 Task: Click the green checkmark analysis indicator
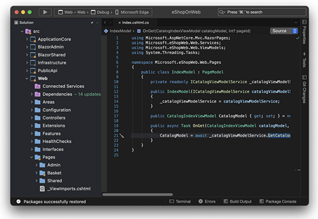(x=298, y=38)
